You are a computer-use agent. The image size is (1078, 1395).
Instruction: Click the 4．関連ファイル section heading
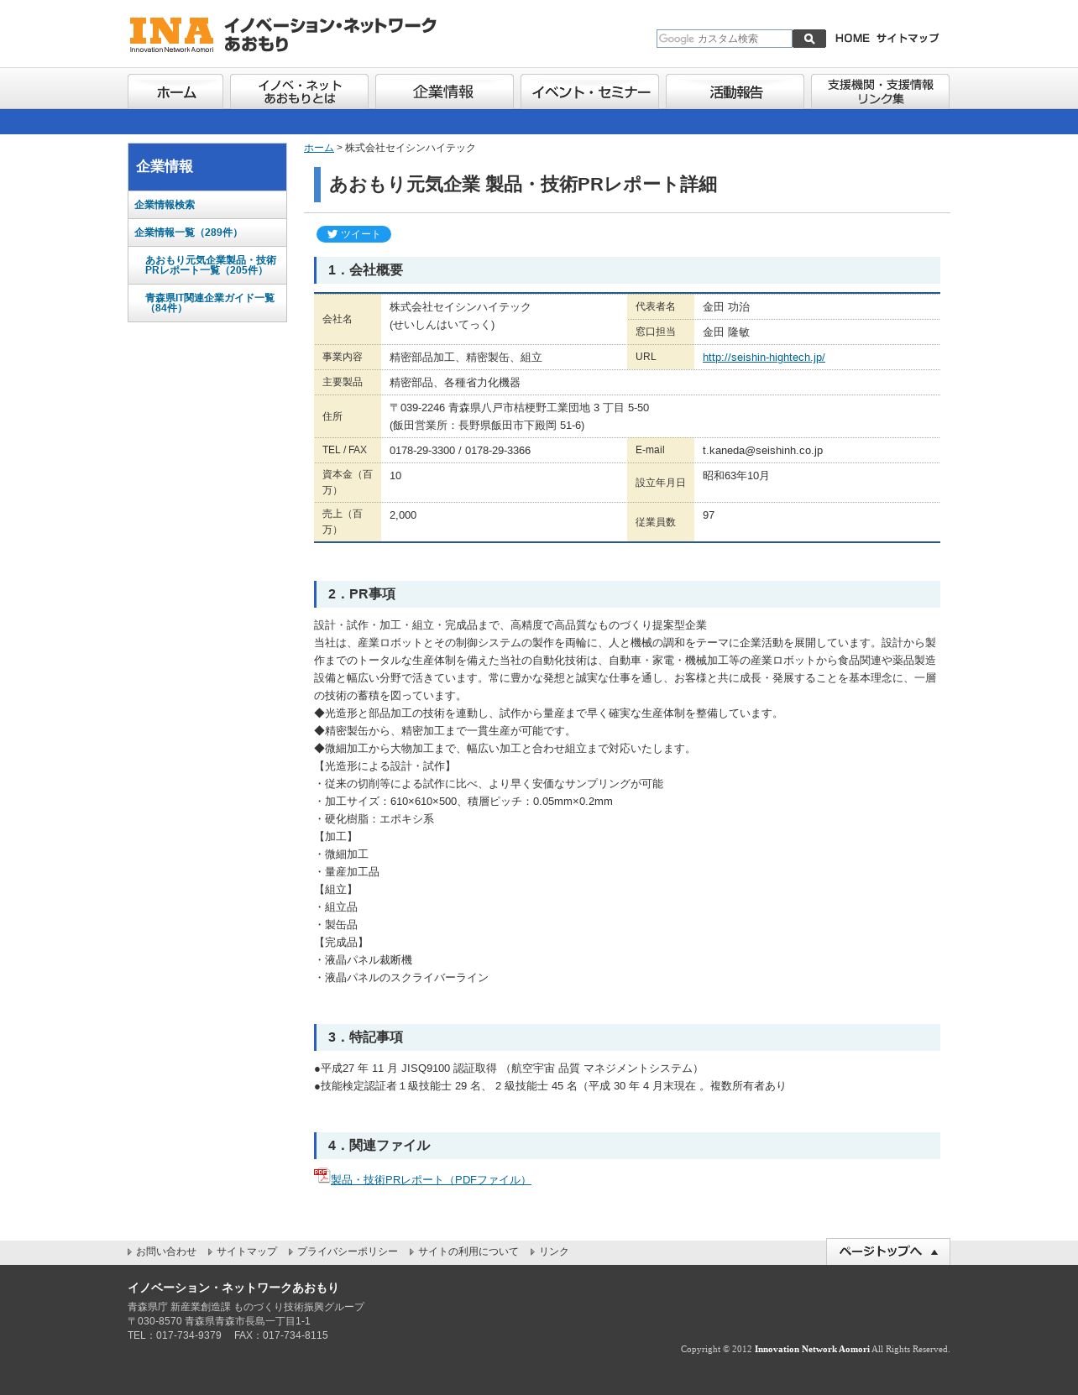point(627,1146)
